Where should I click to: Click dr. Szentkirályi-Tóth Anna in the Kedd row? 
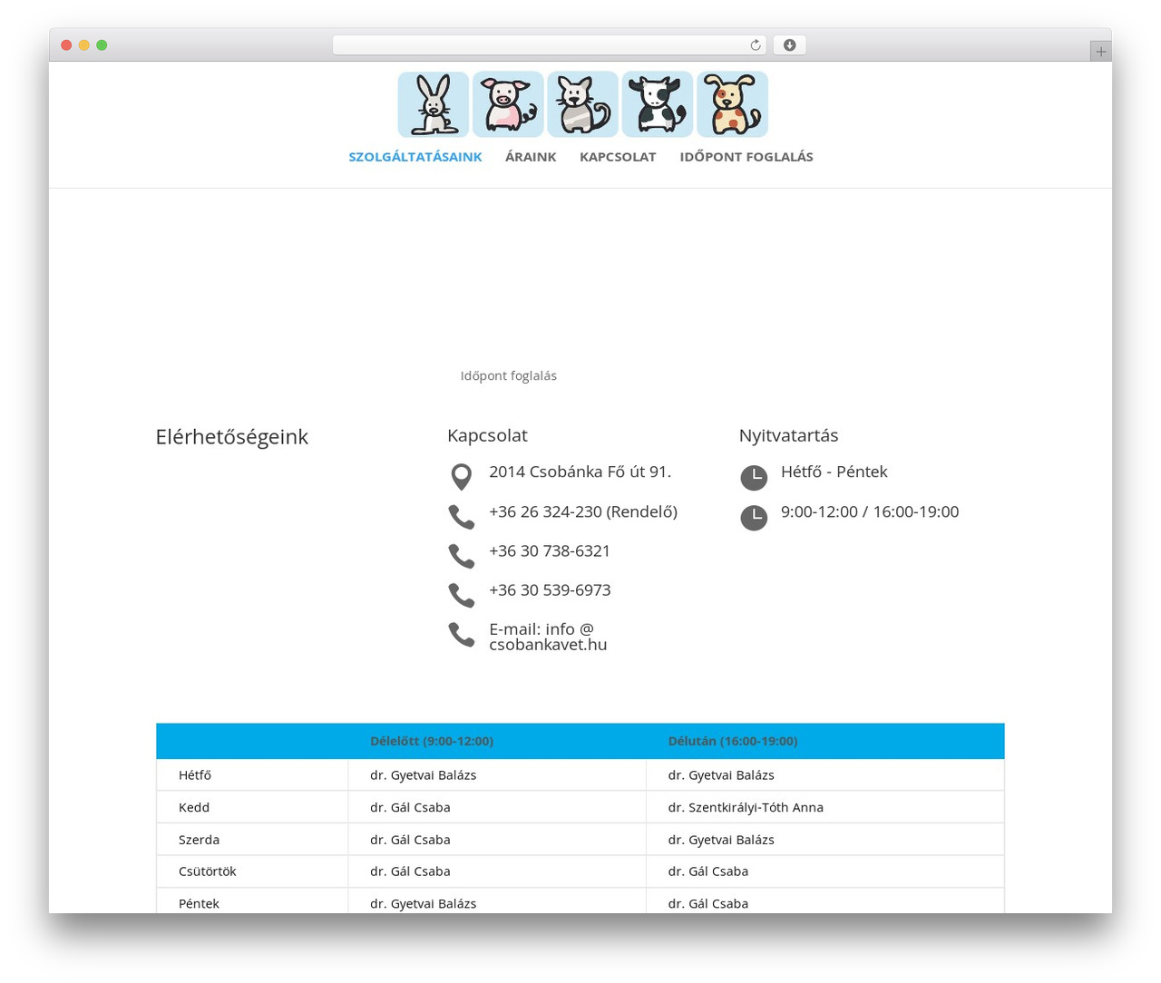[x=746, y=807]
